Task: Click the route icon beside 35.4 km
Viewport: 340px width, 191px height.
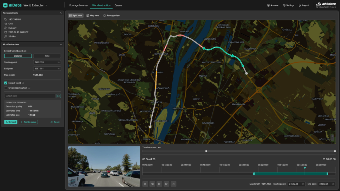Action: (6, 36)
